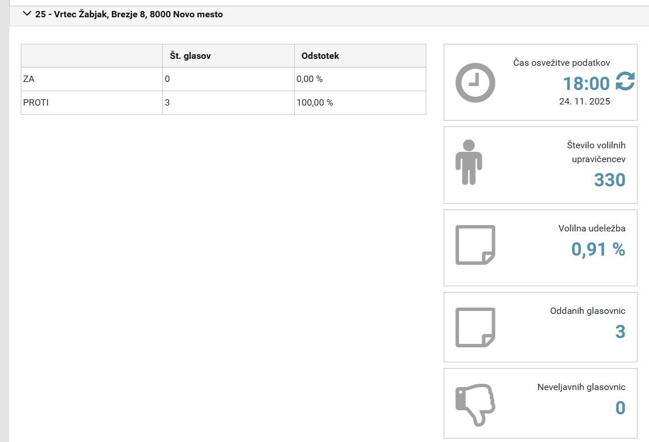649x442 pixels.
Task: Click the 0,00 % percentage cell
Action: (309, 79)
